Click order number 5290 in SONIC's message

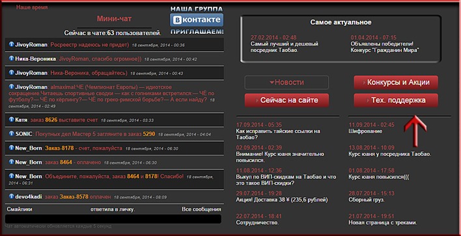(x=149, y=134)
